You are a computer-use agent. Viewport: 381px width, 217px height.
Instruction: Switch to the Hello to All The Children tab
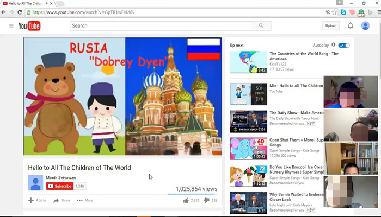tap(24, 3)
